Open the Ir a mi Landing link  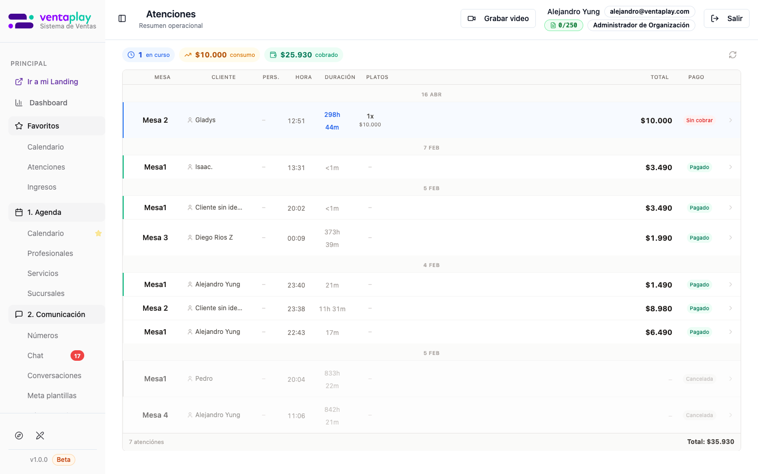tap(52, 82)
